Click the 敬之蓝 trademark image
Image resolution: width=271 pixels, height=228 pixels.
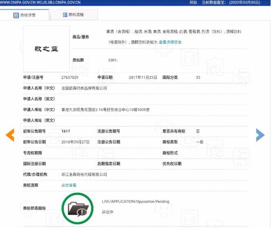(46, 49)
